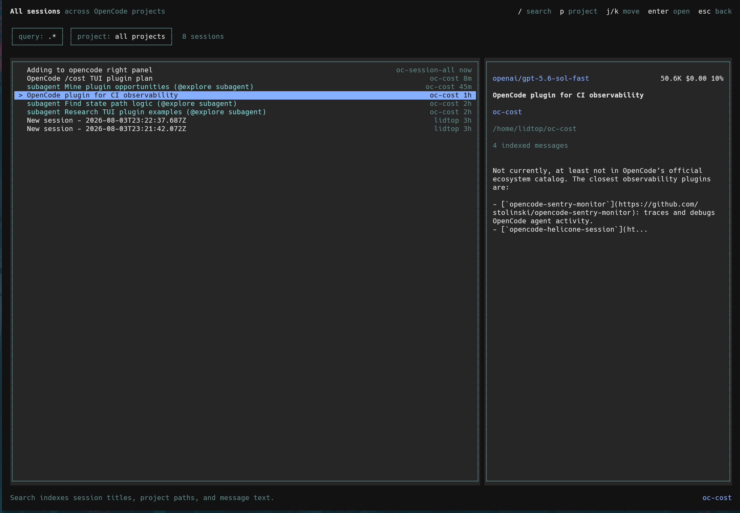Click the '/ search' shortcut hint
The height and width of the screenshot is (513, 740).
click(x=534, y=12)
